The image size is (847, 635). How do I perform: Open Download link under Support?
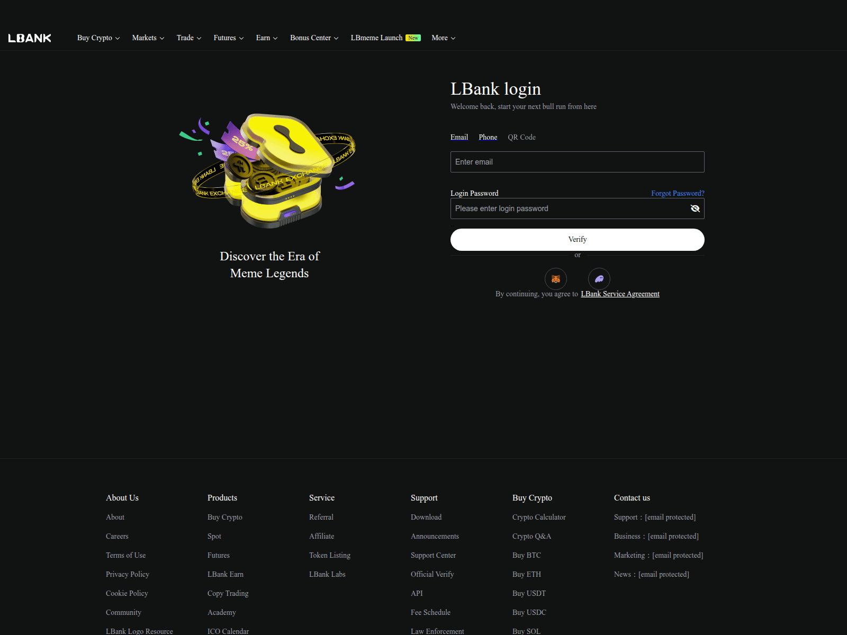(426, 517)
